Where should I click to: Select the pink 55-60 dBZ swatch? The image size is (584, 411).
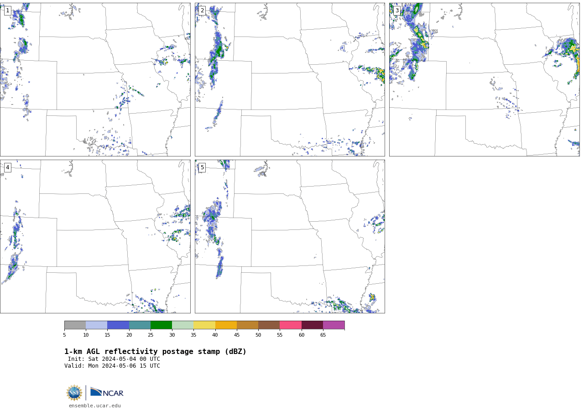point(291,325)
